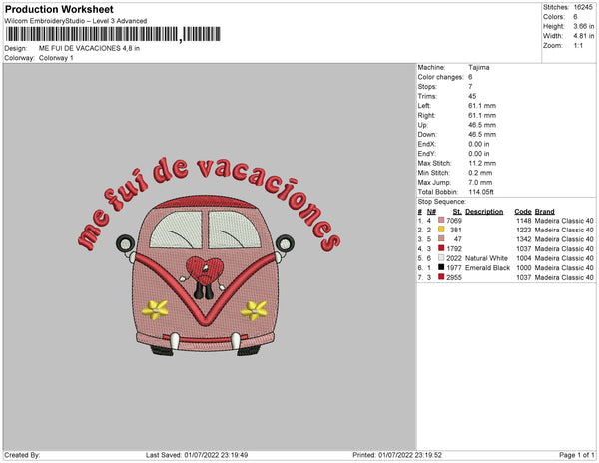The width and height of the screenshot is (599, 463).
Task: Select the Natural White color swatch
Action: point(441,257)
